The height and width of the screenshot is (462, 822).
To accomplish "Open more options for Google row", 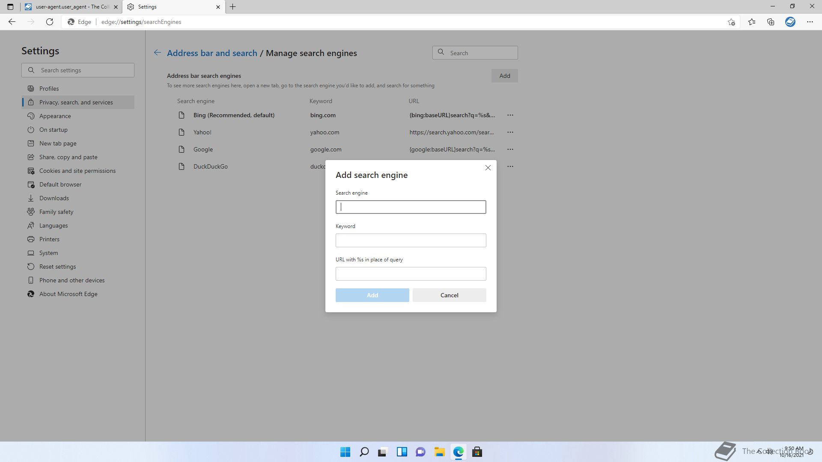I will (x=510, y=149).
